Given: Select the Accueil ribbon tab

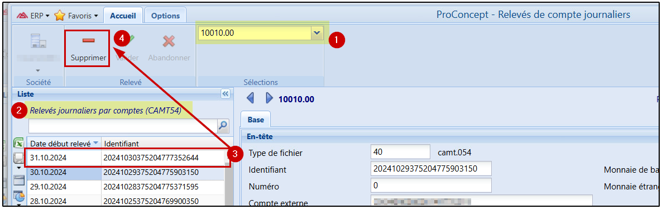Looking at the screenshot, I should click(x=123, y=16).
